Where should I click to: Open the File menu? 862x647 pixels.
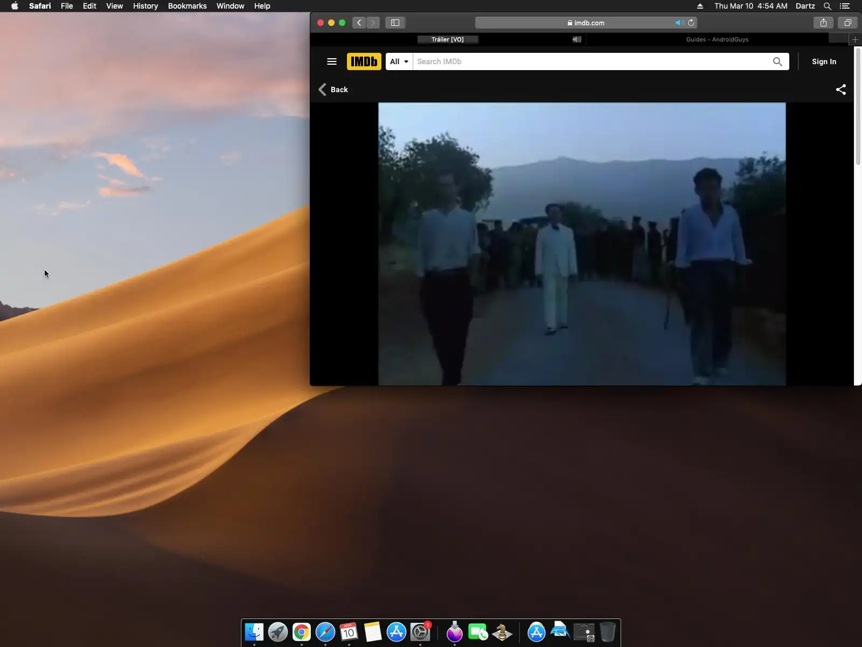click(x=67, y=6)
